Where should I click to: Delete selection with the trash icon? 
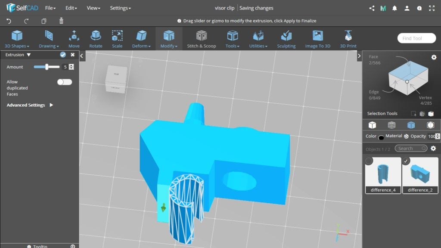pyautogui.click(x=61, y=21)
